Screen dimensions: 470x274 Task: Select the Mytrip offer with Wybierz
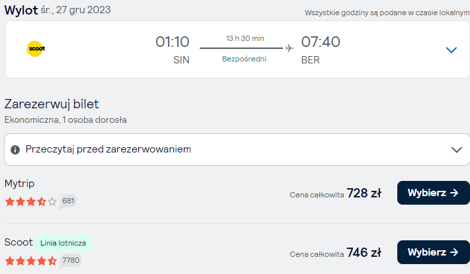pyautogui.click(x=434, y=193)
